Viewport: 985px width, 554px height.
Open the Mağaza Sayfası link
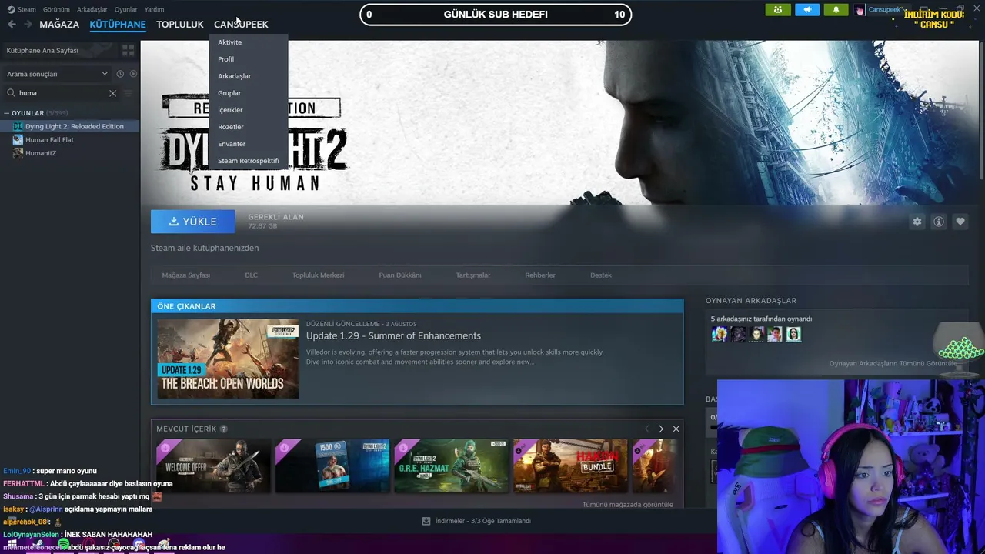coord(186,275)
